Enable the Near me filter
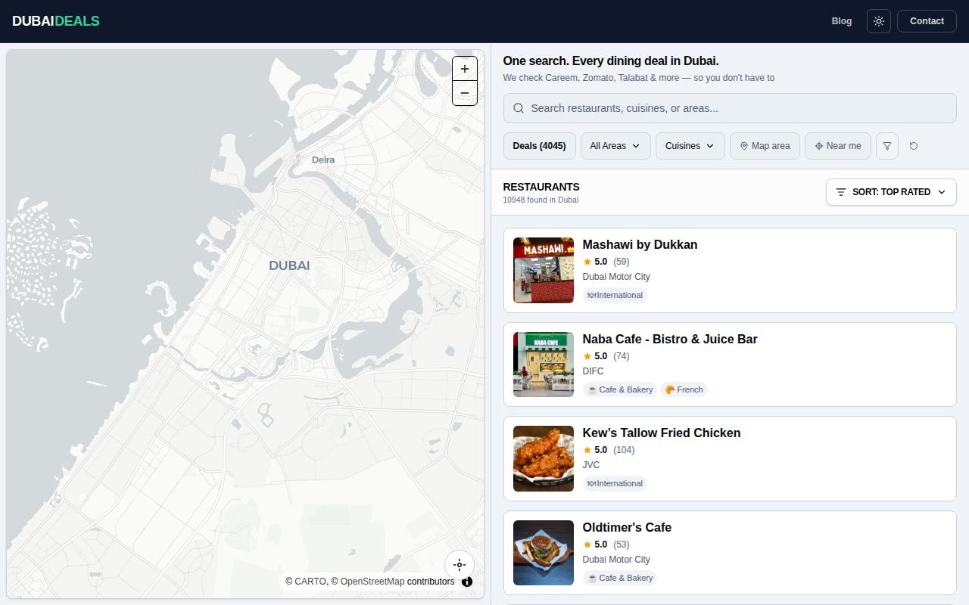 [838, 146]
